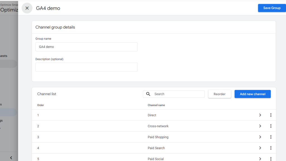Screen dimensions: 286x161
Task: Click the Order column header
Action: (40, 105)
